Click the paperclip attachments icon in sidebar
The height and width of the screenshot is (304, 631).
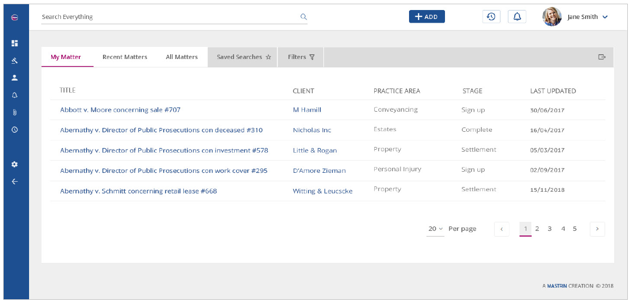point(15,112)
